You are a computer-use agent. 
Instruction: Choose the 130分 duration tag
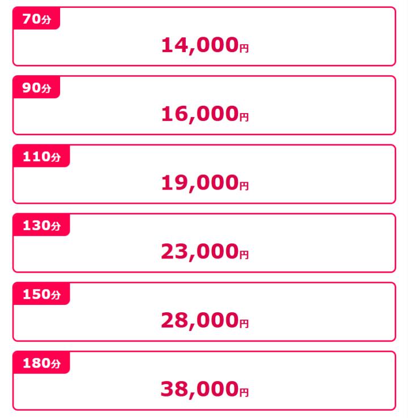click(41, 226)
